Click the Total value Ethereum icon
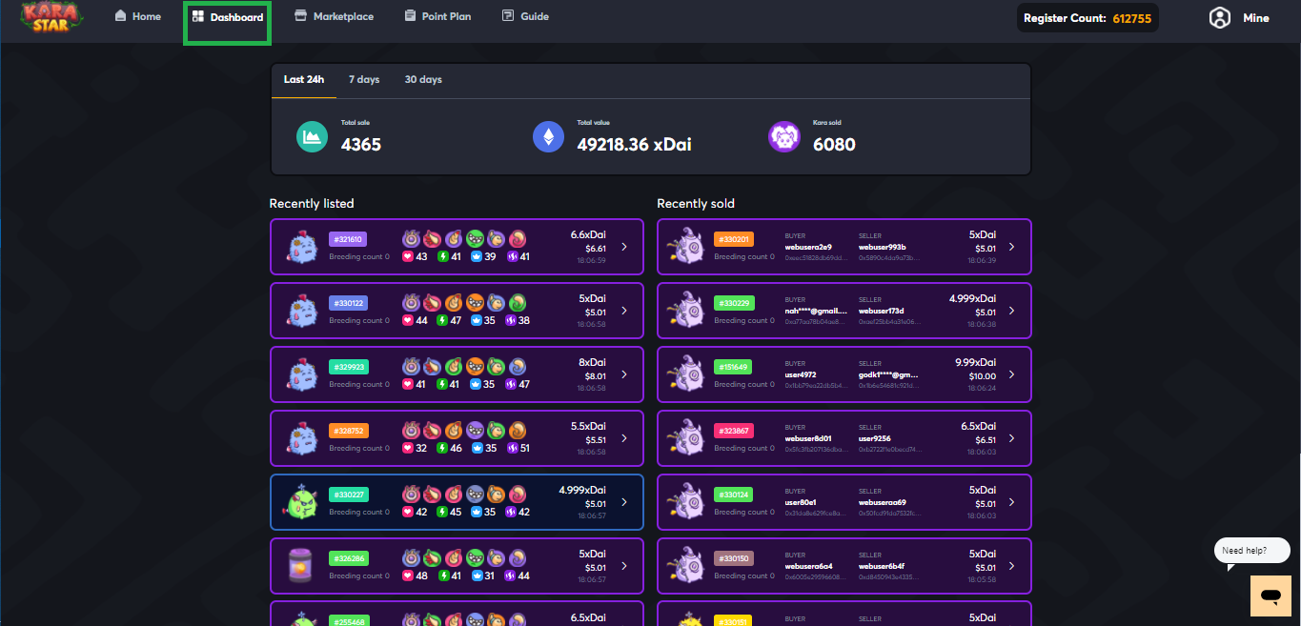This screenshot has height=626, width=1301. pos(548,137)
